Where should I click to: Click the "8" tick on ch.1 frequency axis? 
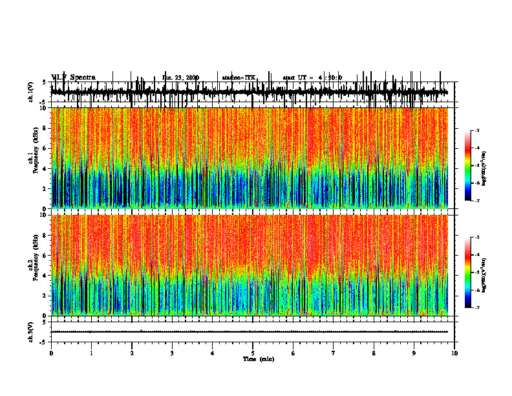coord(45,128)
